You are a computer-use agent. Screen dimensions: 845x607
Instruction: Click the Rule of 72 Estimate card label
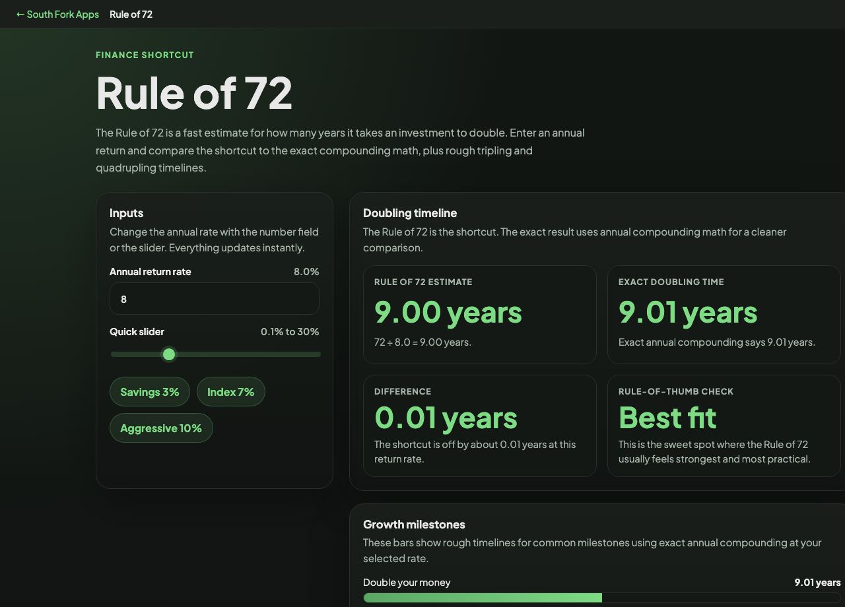click(x=423, y=282)
